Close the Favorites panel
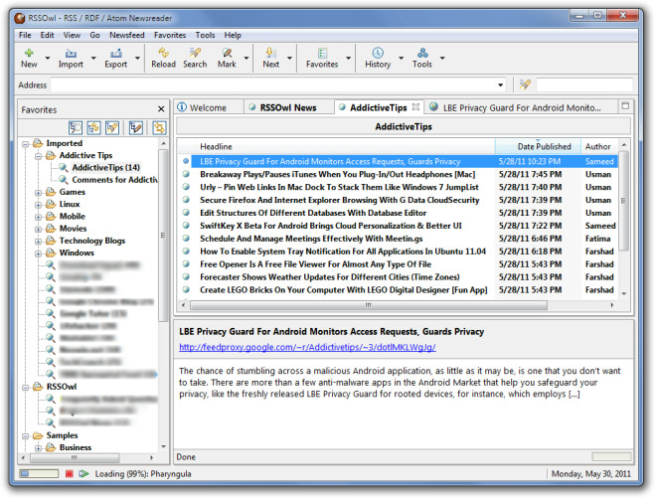656x499 pixels. point(161,109)
